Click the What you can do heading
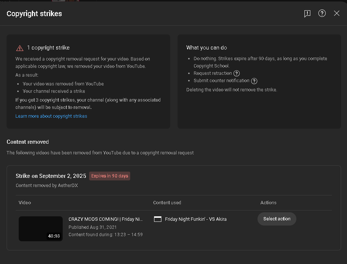Screen dimensions: 347x264 point(207,48)
